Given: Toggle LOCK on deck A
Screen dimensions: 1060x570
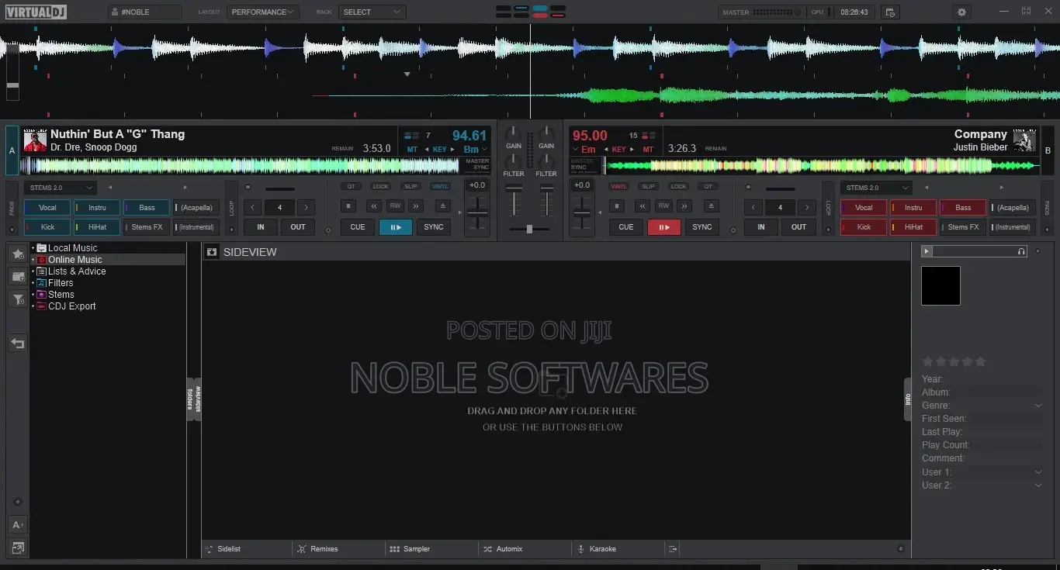Looking at the screenshot, I should tap(380, 187).
